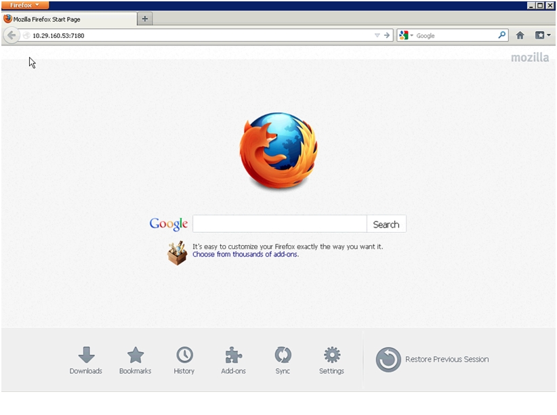This screenshot has width=557, height=415.
Task: Open Bookmarks star icon
Action: pyautogui.click(x=136, y=355)
